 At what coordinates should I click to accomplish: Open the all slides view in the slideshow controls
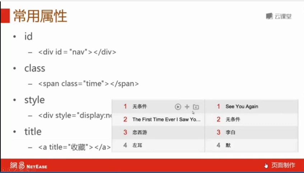pos(21,170)
